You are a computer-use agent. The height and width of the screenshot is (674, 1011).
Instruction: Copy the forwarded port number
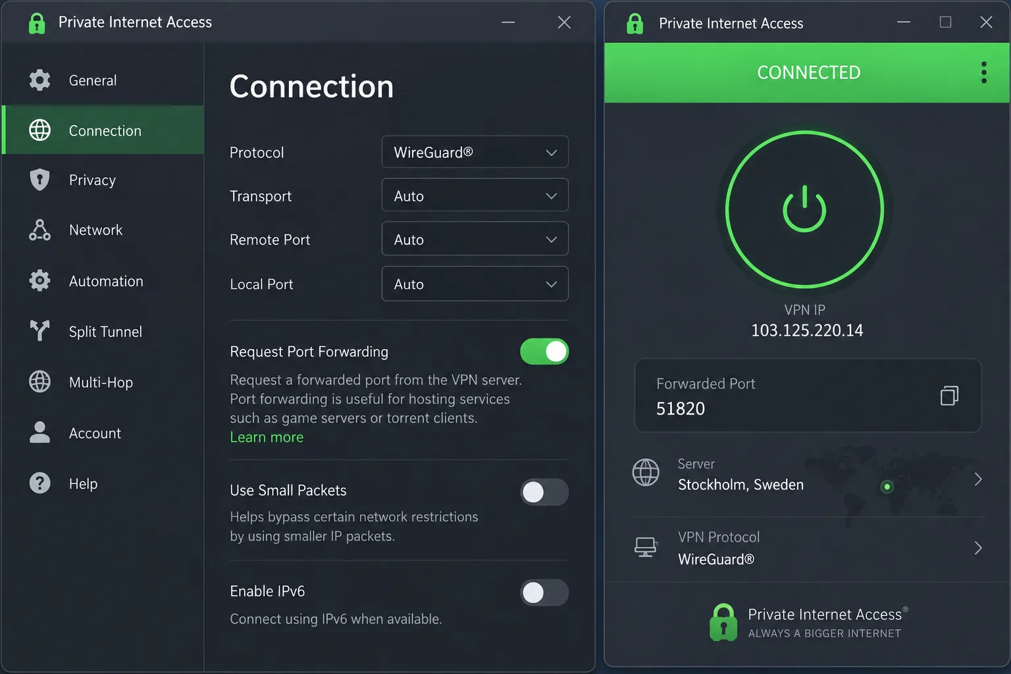(x=949, y=395)
